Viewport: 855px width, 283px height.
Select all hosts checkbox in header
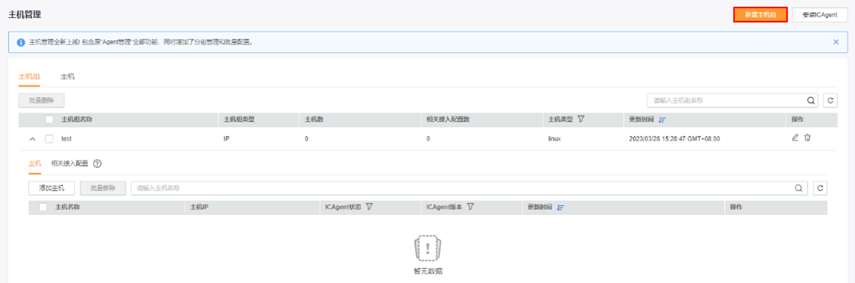43,207
